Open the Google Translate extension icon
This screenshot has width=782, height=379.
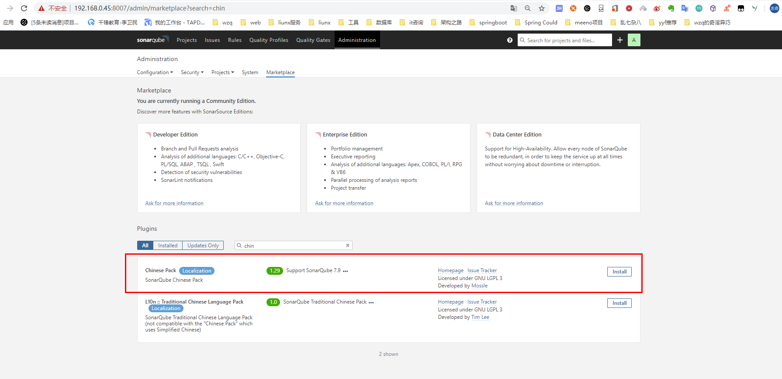[x=685, y=8]
